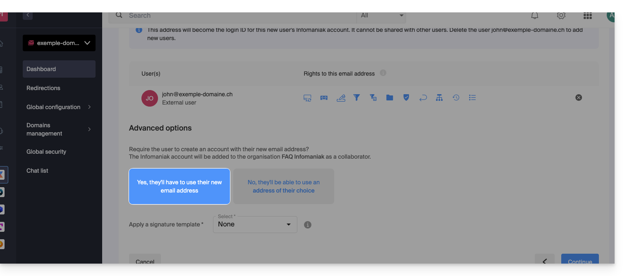The image size is (627, 276).
Task: Click the funnel filter rights icon
Action: click(x=357, y=98)
